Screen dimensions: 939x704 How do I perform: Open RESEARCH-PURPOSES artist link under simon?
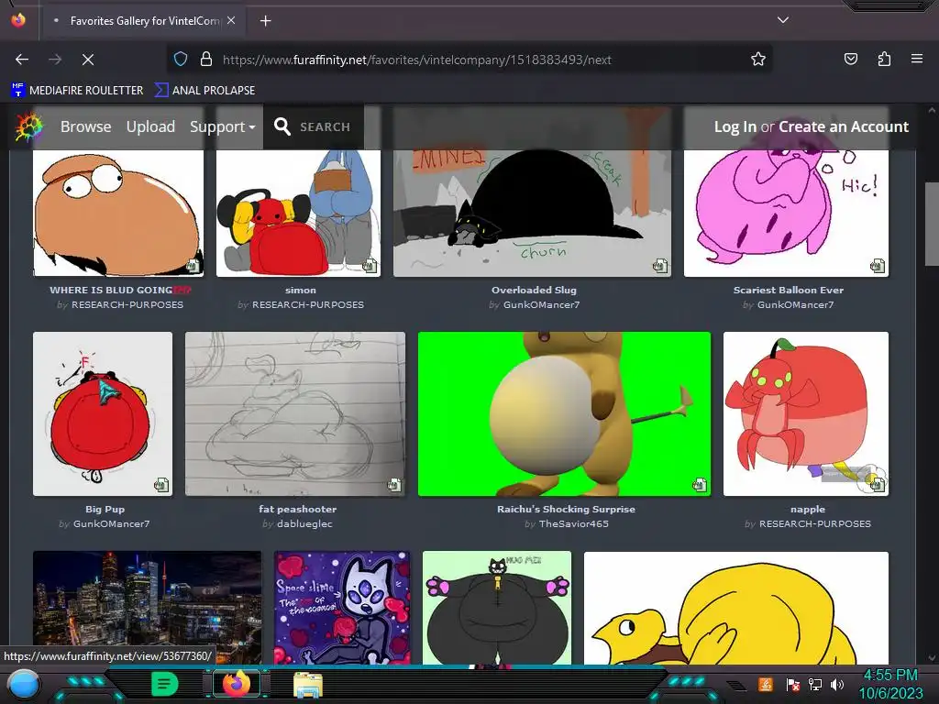[308, 304]
